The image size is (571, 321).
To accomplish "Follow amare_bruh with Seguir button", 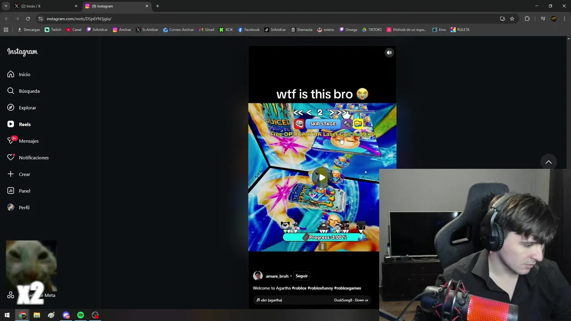I will [302, 276].
